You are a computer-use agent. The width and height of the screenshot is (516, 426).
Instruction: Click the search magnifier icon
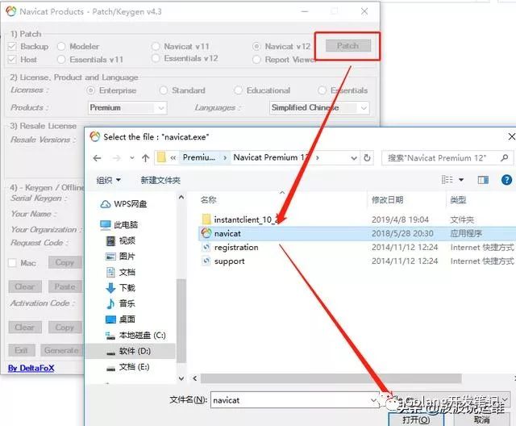(504, 158)
